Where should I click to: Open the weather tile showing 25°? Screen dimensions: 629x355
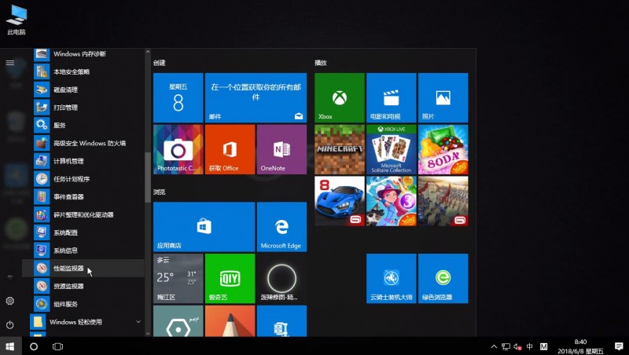click(178, 279)
